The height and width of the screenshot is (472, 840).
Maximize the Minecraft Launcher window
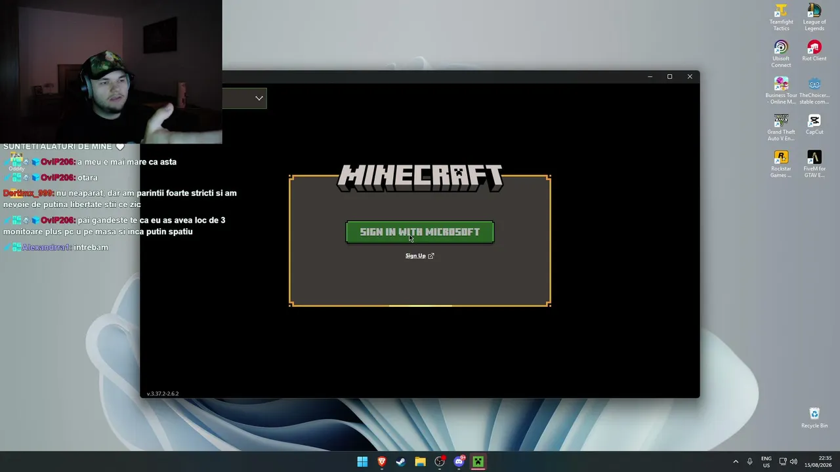tap(669, 77)
